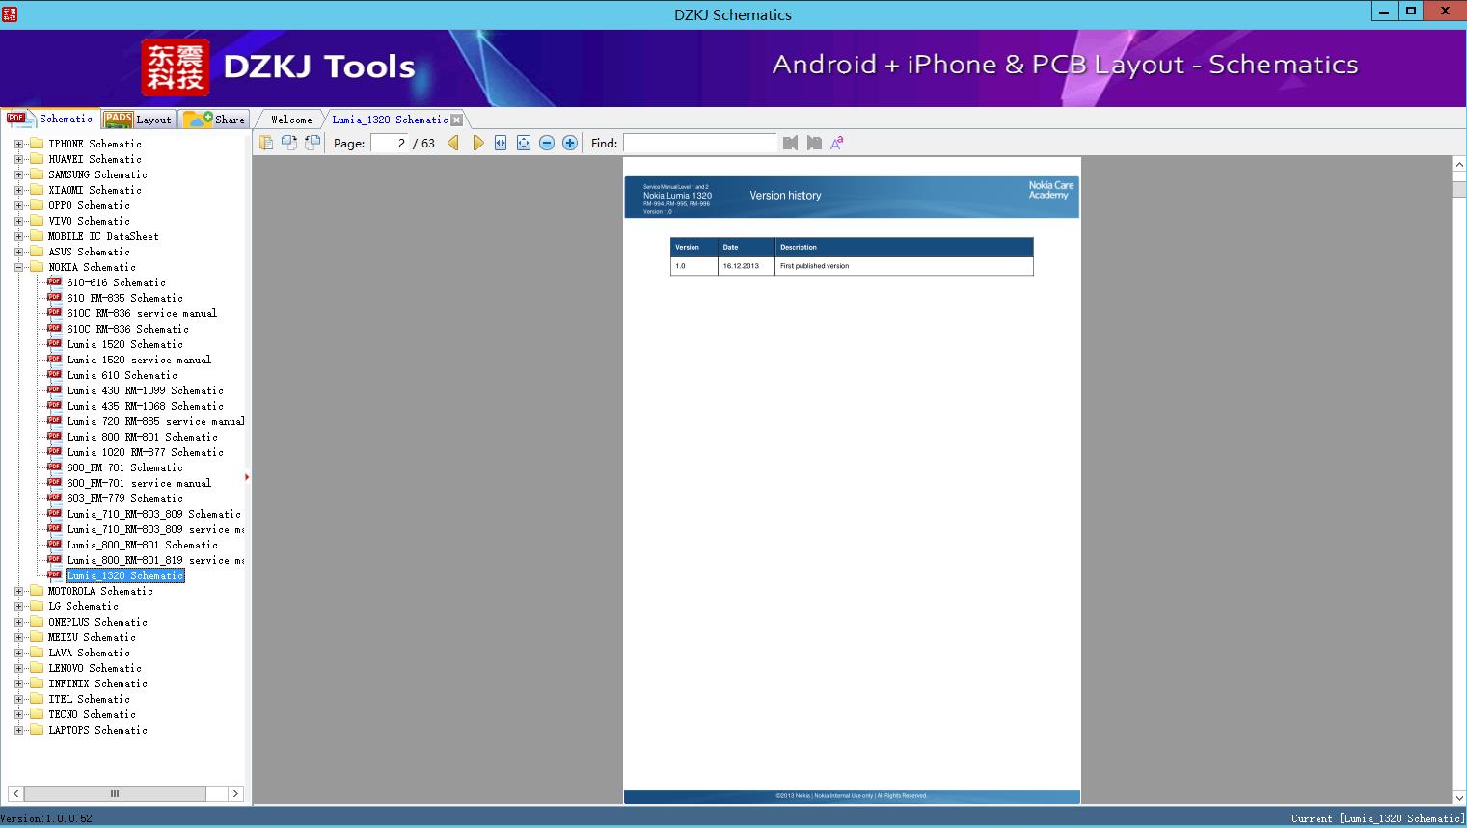1467x828 pixels.
Task: Expand the ASUS Schematic folder
Action: (18, 252)
